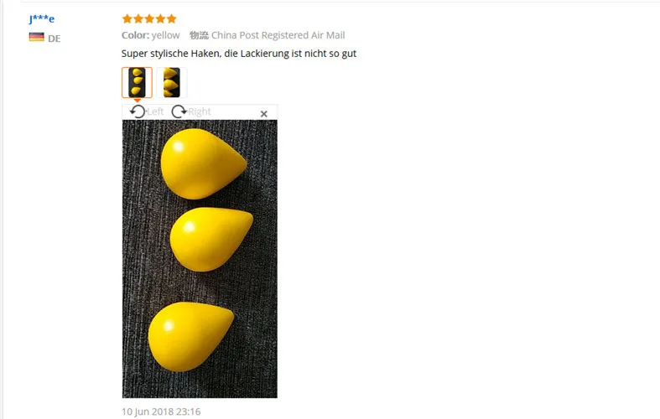Click the German flag icon
Image resolution: width=660 pixels, height=419 pixels.
[x=37, y=37]
